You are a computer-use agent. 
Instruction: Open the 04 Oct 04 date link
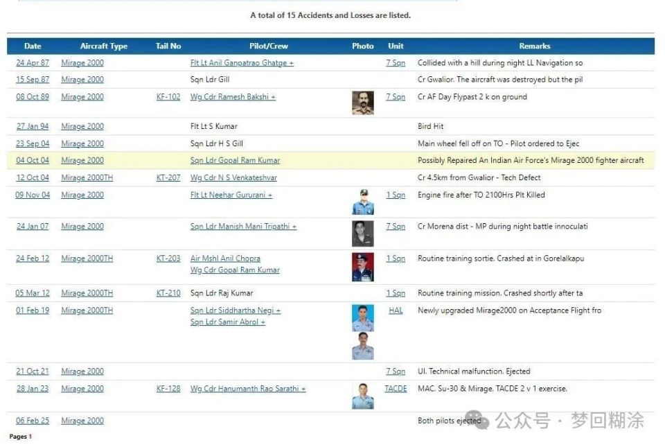[33, 160]
